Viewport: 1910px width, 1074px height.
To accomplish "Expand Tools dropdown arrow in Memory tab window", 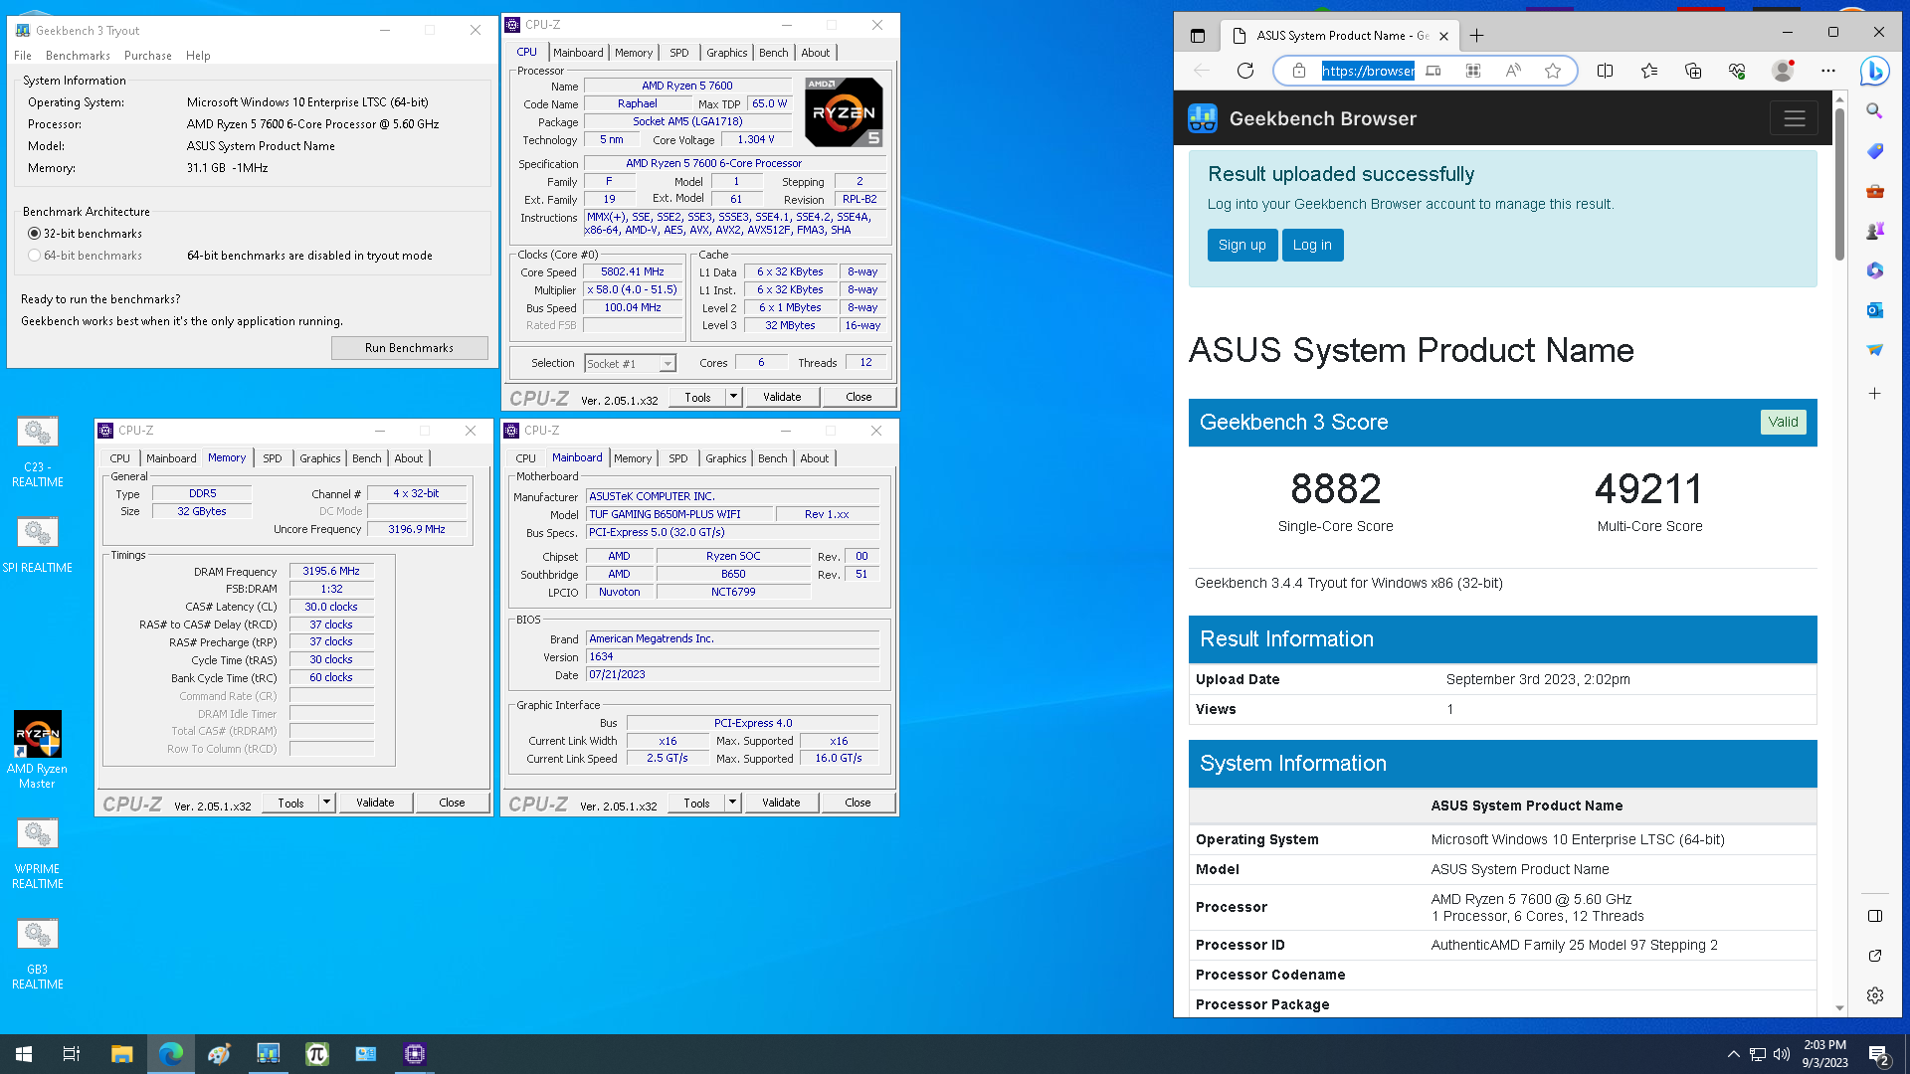I will 326,803.
